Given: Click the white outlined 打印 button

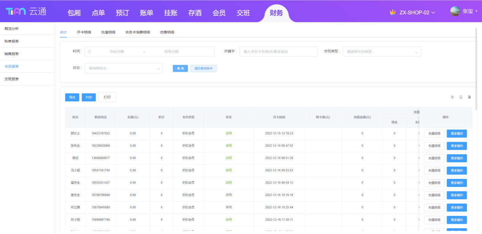Looking at the screenshot, I should (107, 97).
